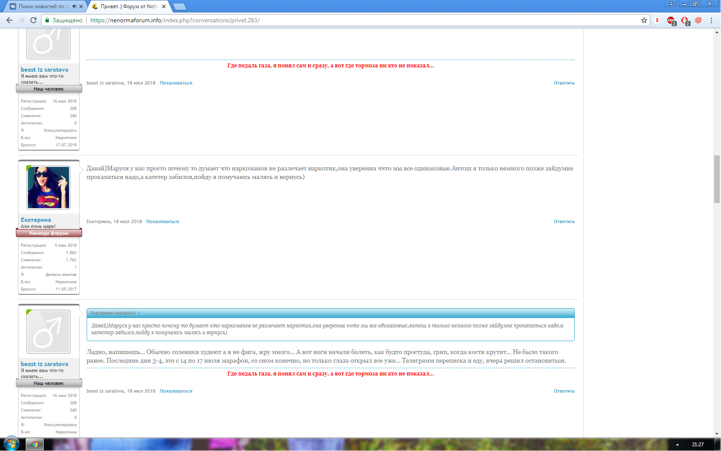Show hidden system tray icons arrow
The height and width of the screenshot is (451, 721).
677,445
